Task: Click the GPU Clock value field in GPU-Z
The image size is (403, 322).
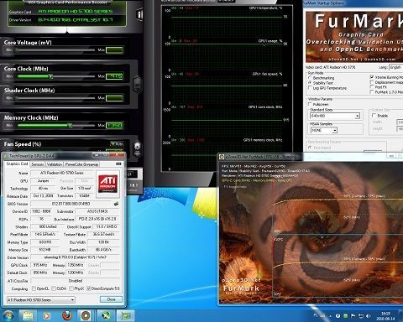Action: coord(40,265)
